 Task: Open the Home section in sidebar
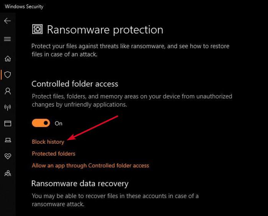click(x=8, y=58)
